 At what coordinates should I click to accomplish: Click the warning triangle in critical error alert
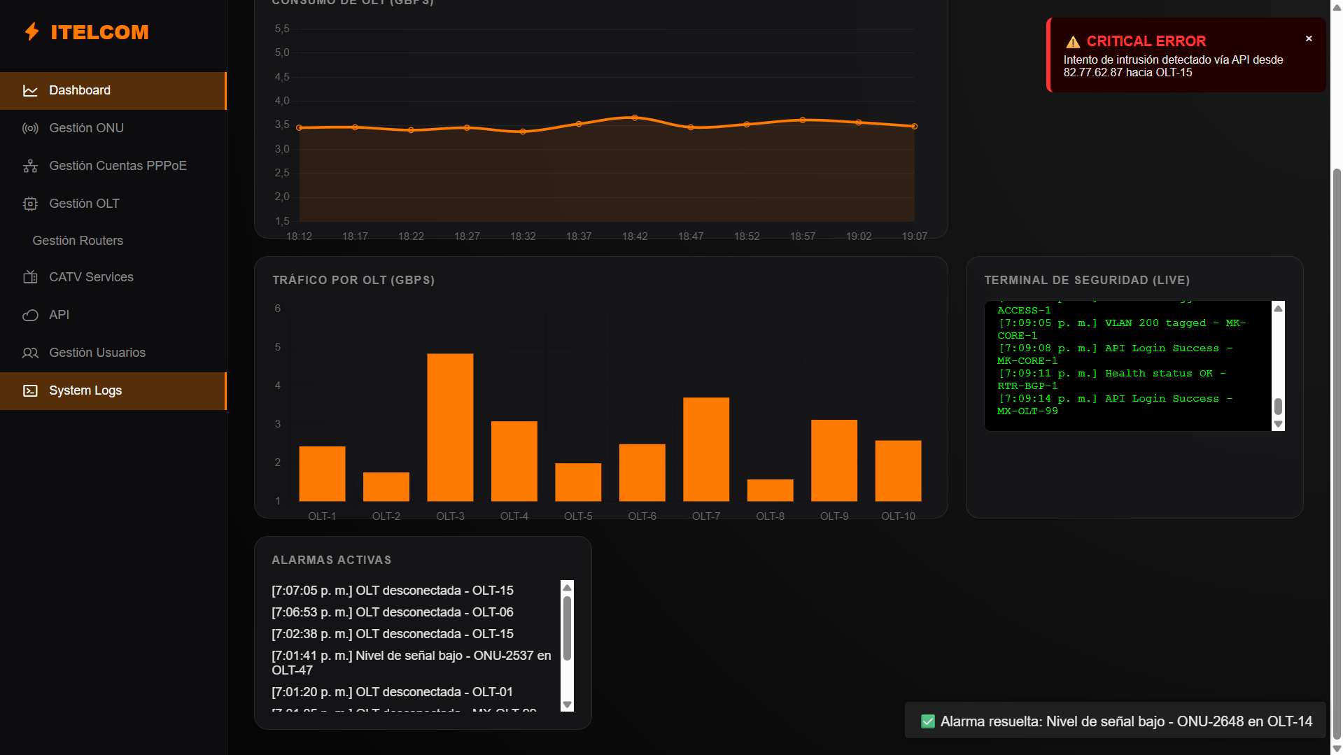point(1073,42)
